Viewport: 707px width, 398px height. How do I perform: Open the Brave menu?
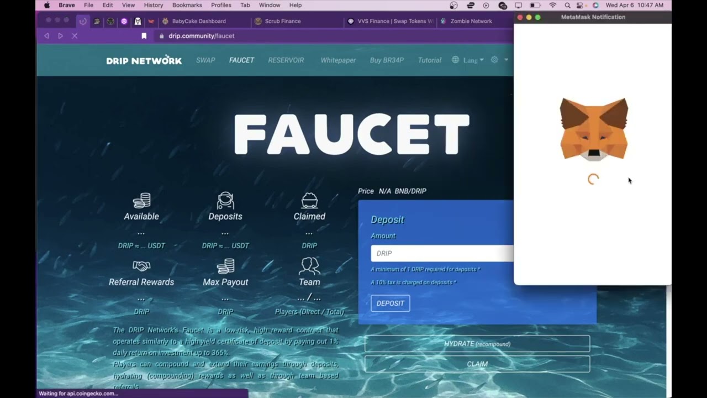click(67, 5)
